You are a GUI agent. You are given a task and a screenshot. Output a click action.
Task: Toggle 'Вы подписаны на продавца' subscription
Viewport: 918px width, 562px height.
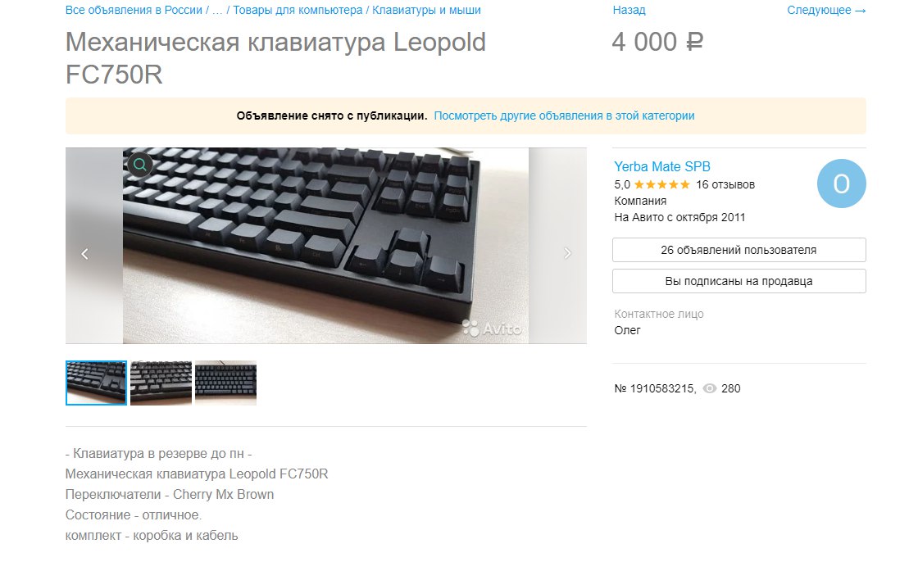tap(738, 281)
